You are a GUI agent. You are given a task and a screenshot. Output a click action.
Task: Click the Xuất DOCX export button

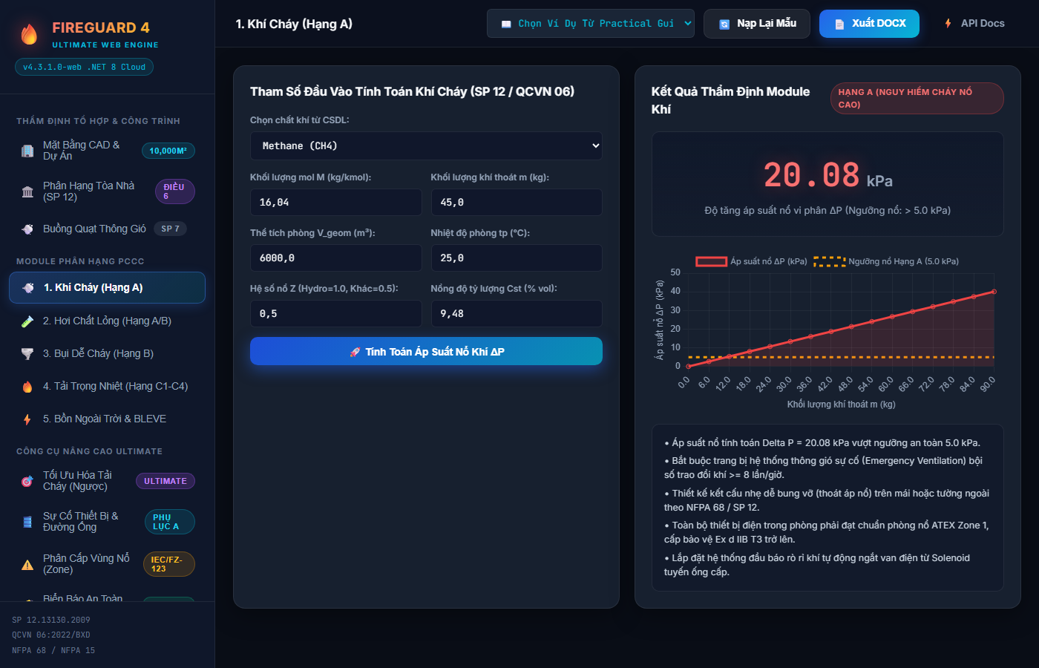(x=869, y=24)
